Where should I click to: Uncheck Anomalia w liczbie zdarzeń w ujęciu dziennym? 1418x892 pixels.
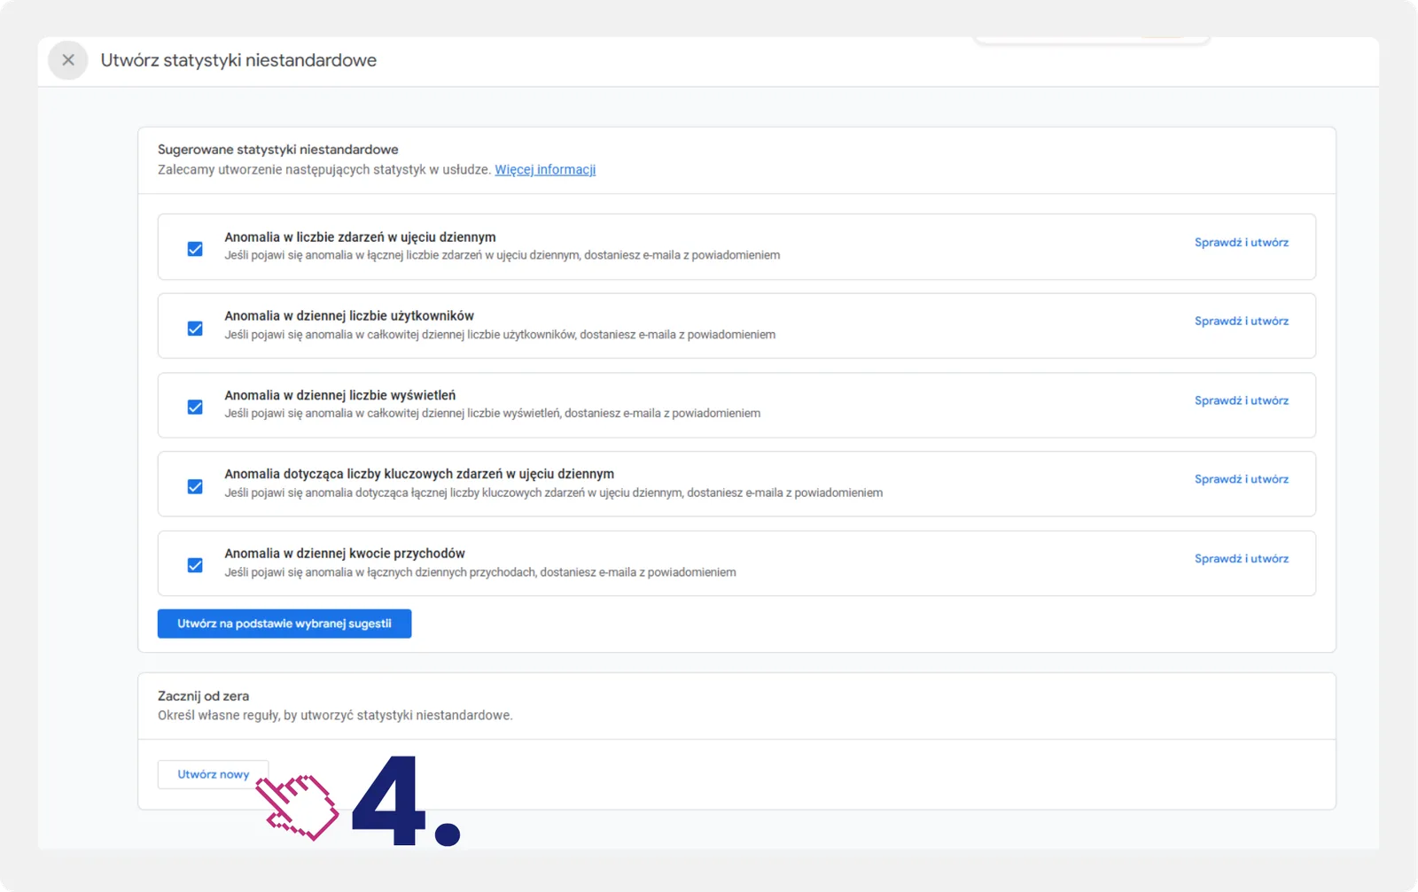[x=195, y=249]
